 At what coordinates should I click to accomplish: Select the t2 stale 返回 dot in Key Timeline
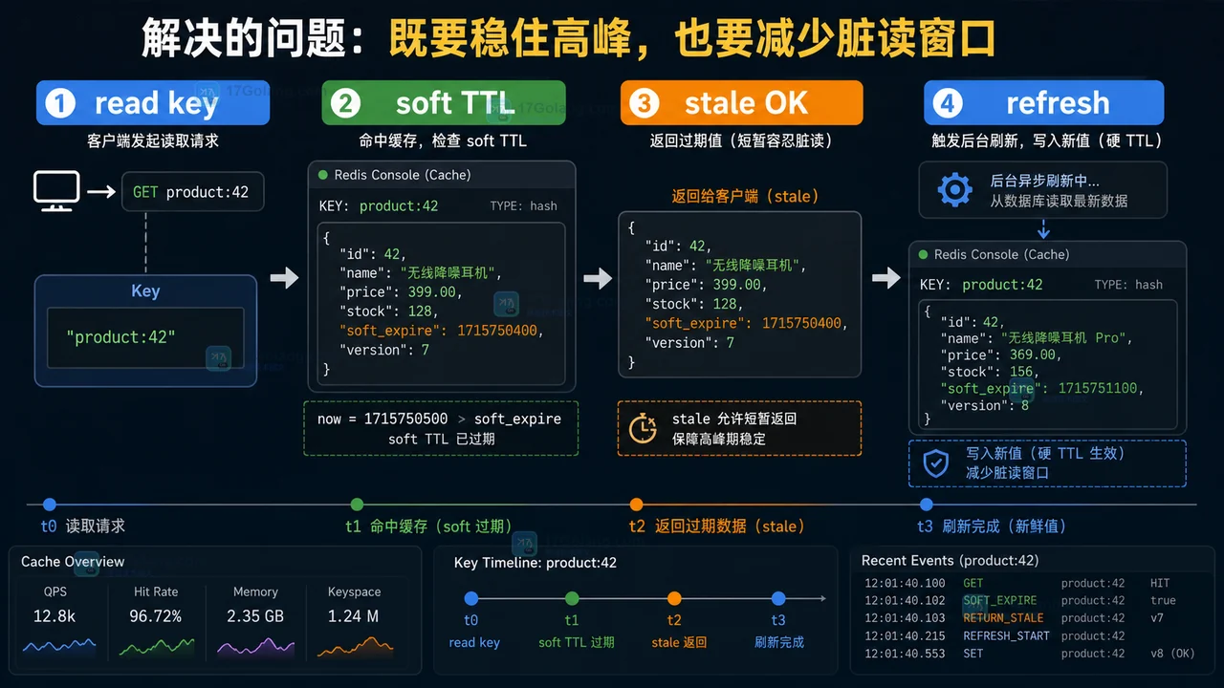(x=674, y=598)
